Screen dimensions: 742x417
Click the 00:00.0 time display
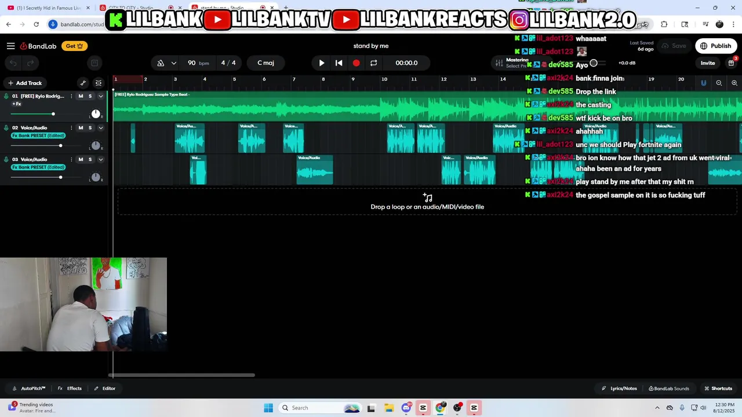(x=406, y=63)
